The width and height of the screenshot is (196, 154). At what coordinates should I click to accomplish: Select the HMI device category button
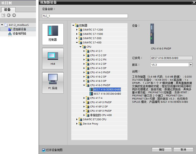pos(53,59)
